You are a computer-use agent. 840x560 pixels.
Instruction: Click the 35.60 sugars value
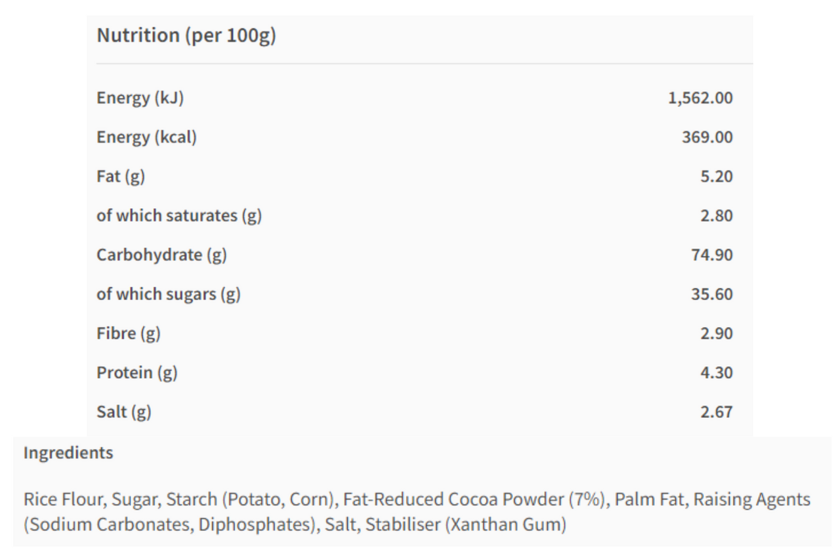(712, 294)
